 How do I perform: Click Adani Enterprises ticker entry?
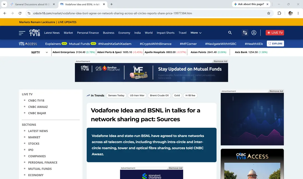click(x=74, y=52)
